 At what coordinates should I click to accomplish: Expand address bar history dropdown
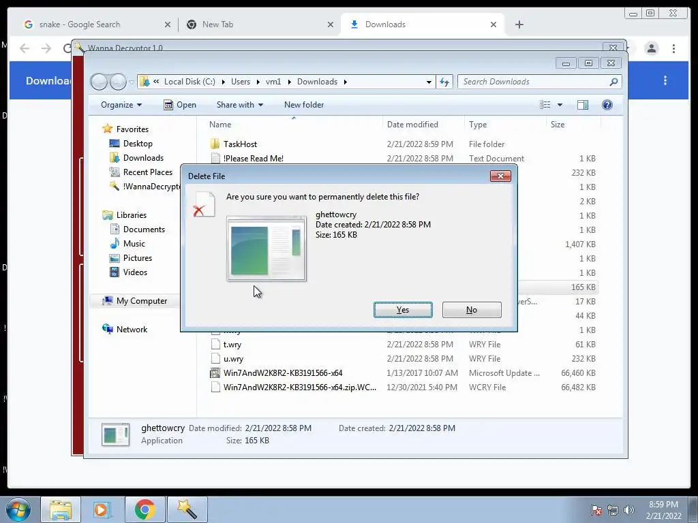pos(429,82)
